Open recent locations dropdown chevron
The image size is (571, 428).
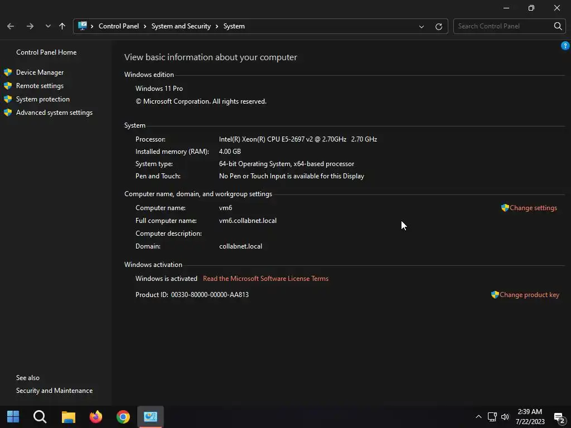(x=48, y=26)
